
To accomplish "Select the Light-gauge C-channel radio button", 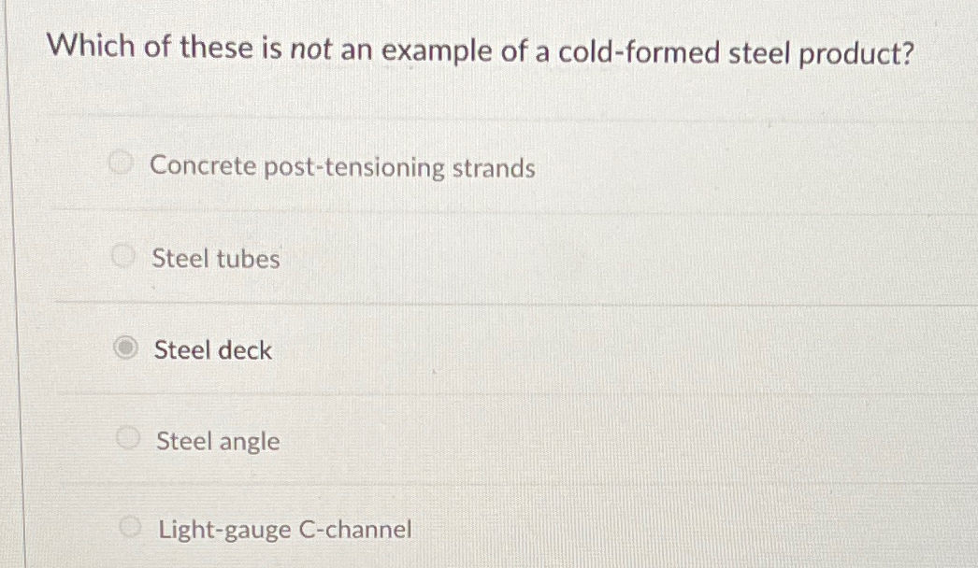I will pos(130,525).
